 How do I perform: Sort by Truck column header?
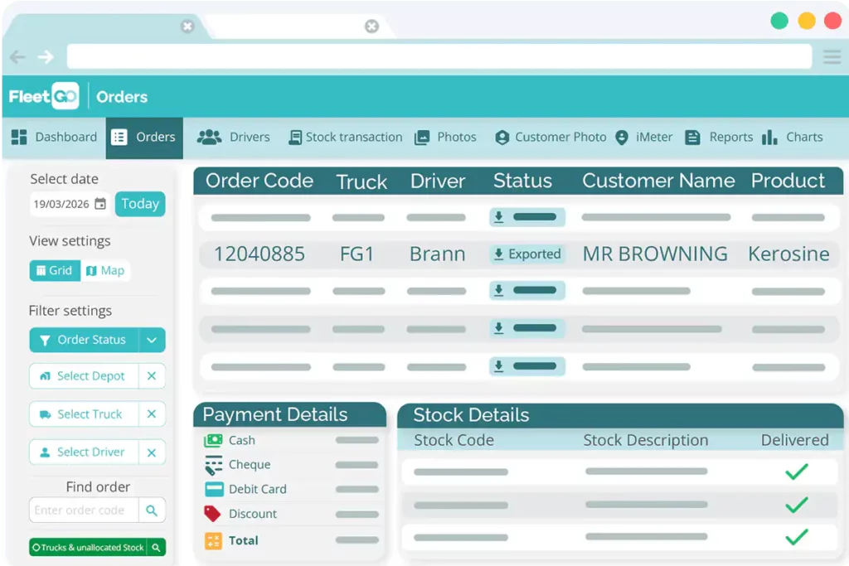click(x=361, y=181)
